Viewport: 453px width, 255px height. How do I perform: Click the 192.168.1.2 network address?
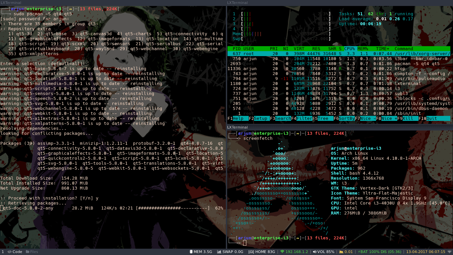297,252
